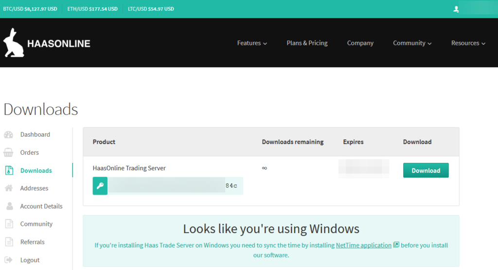
Task: Click the Addresses house icon
Action: click(x=9, y=188)
